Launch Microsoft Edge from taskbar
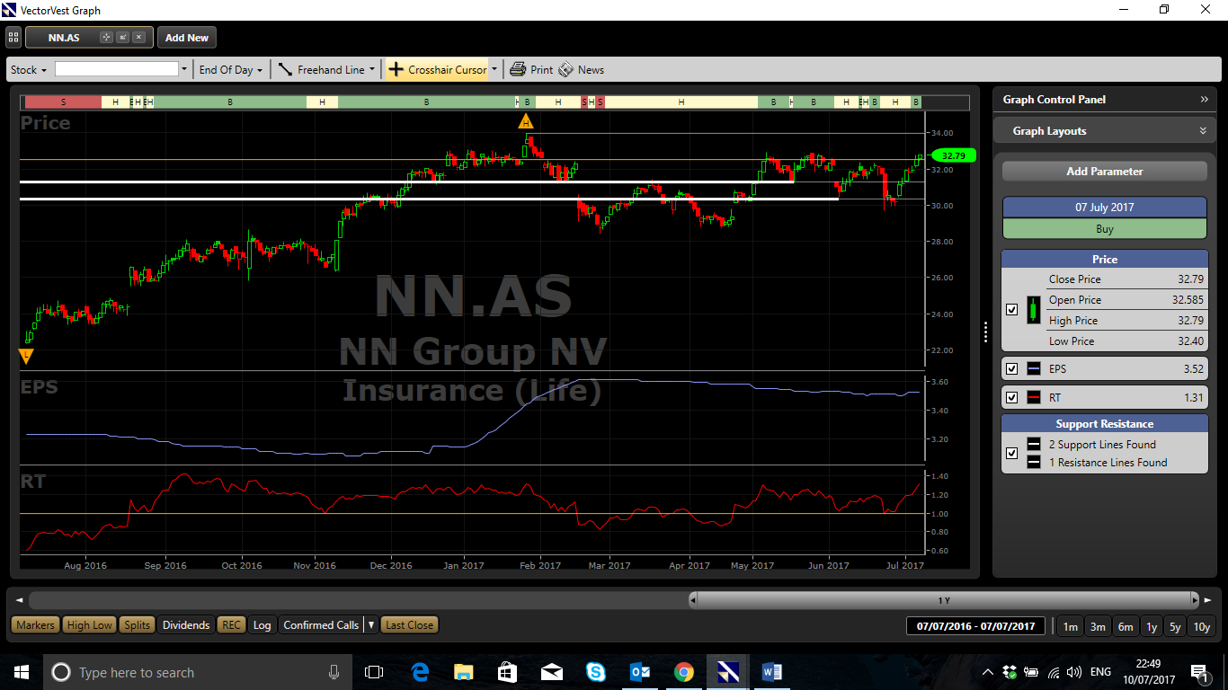1228x690 pixels. click(x=420, y=672)
